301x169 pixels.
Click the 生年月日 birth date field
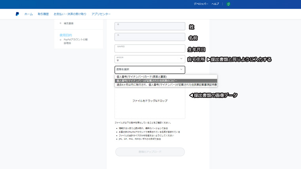pyautogui.click(x=150, y=48)
